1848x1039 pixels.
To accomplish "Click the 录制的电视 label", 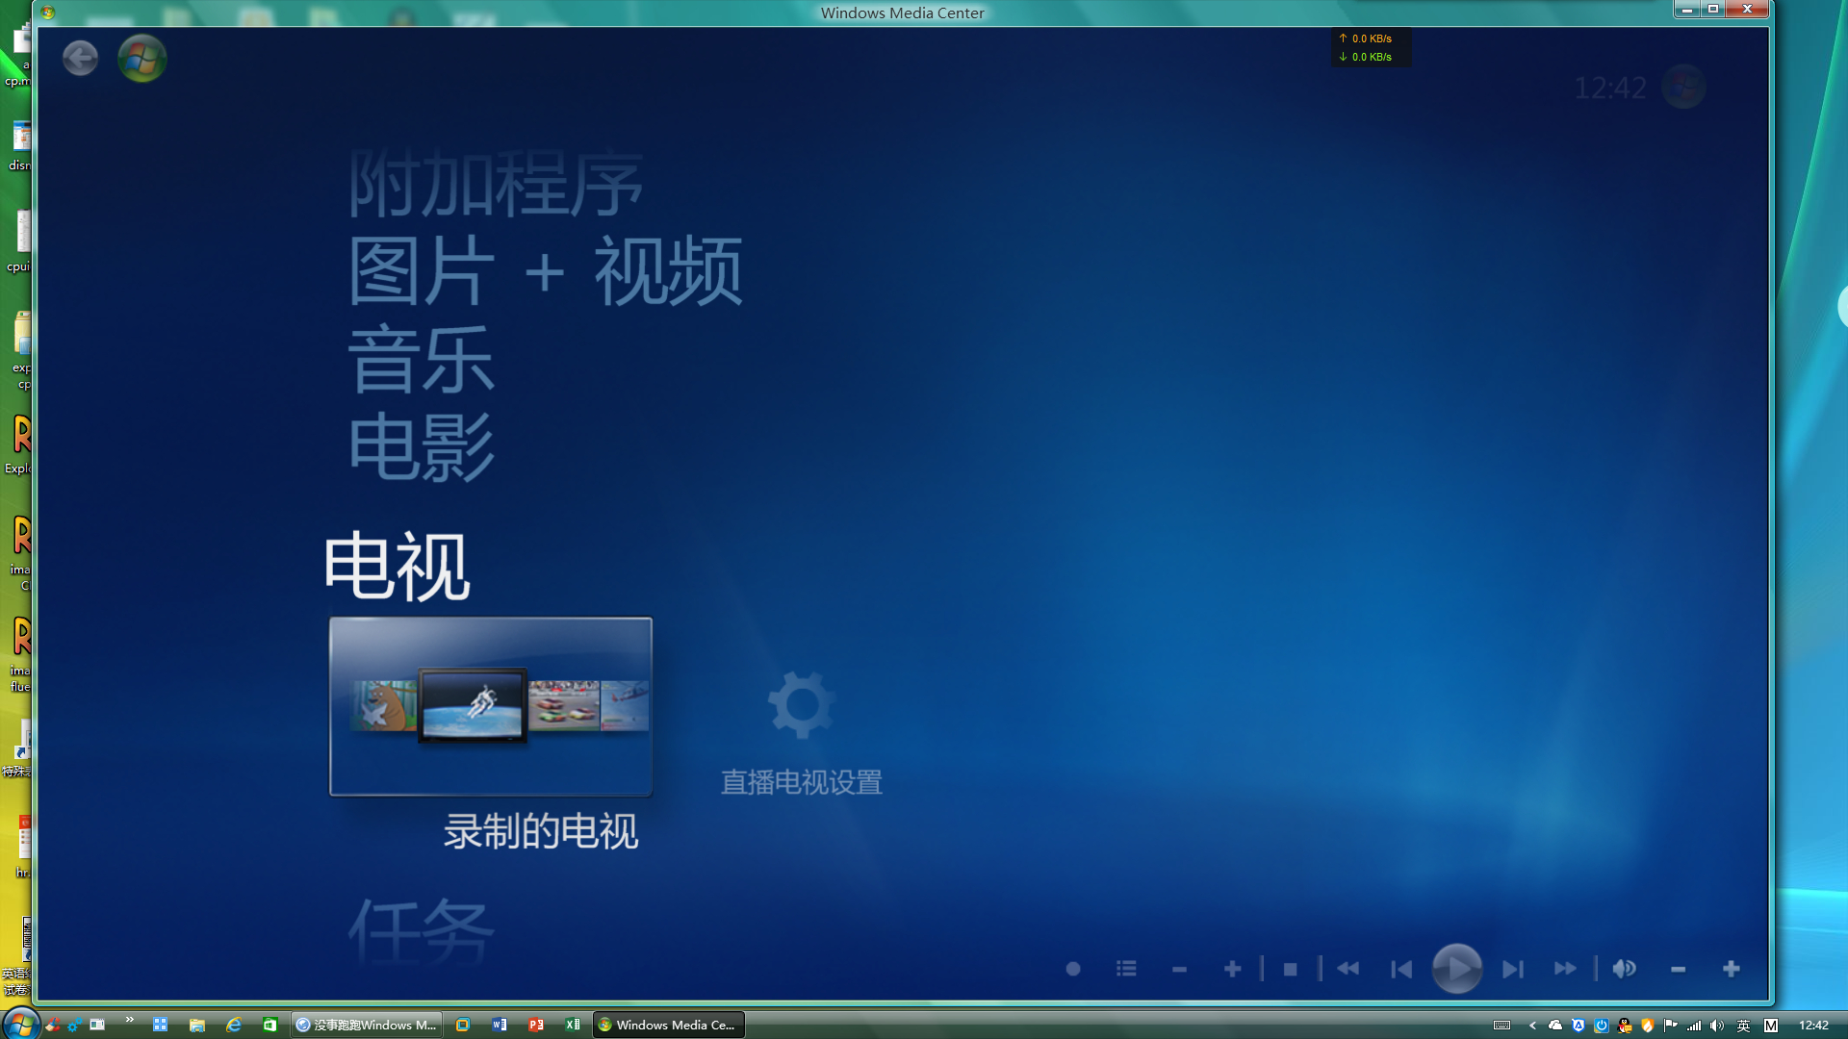I will (541, 831).
